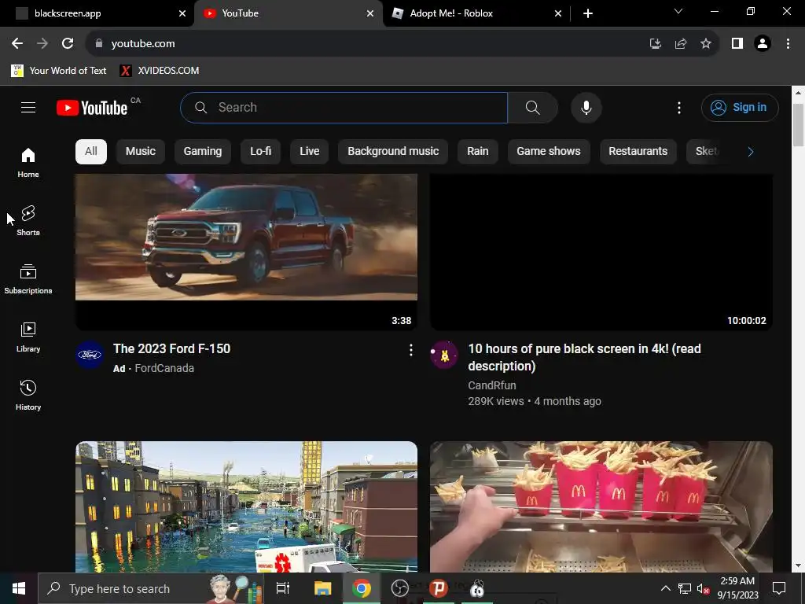Reload the YouTube page

68,44
